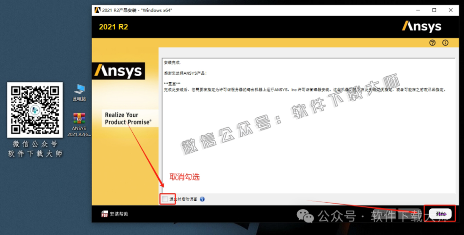Click the QR code image on desktop
The height and width of the screenshot is (235, 464).
(x=35, y=110)
